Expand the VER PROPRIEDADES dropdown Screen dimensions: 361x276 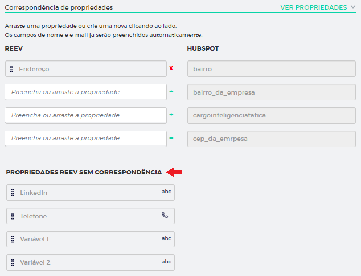click(x=313, y=7)
